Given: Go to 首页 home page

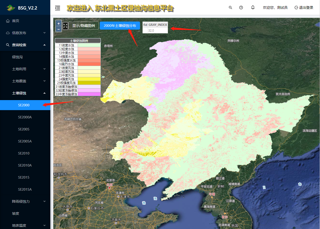Looking at the screenshot, I should click(x=25, y=21).
